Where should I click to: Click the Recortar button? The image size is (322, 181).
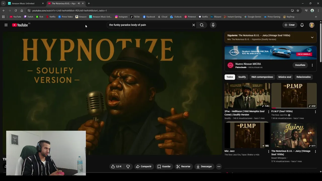coord(183,166)
